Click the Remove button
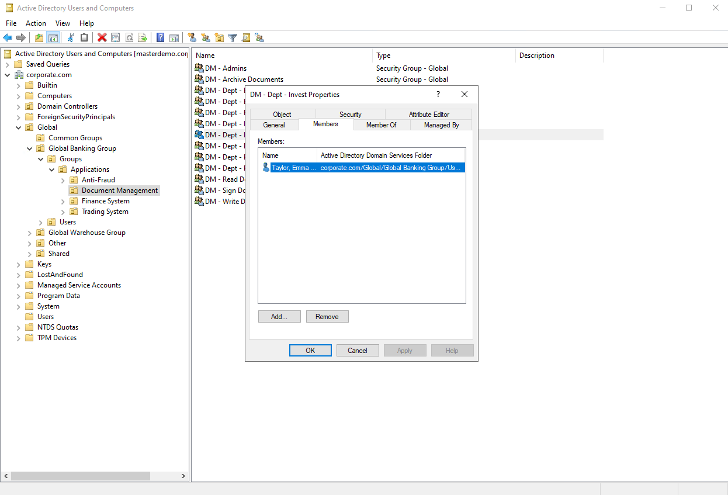The width and height of the screenshot is (728, 495). [327, 317]
